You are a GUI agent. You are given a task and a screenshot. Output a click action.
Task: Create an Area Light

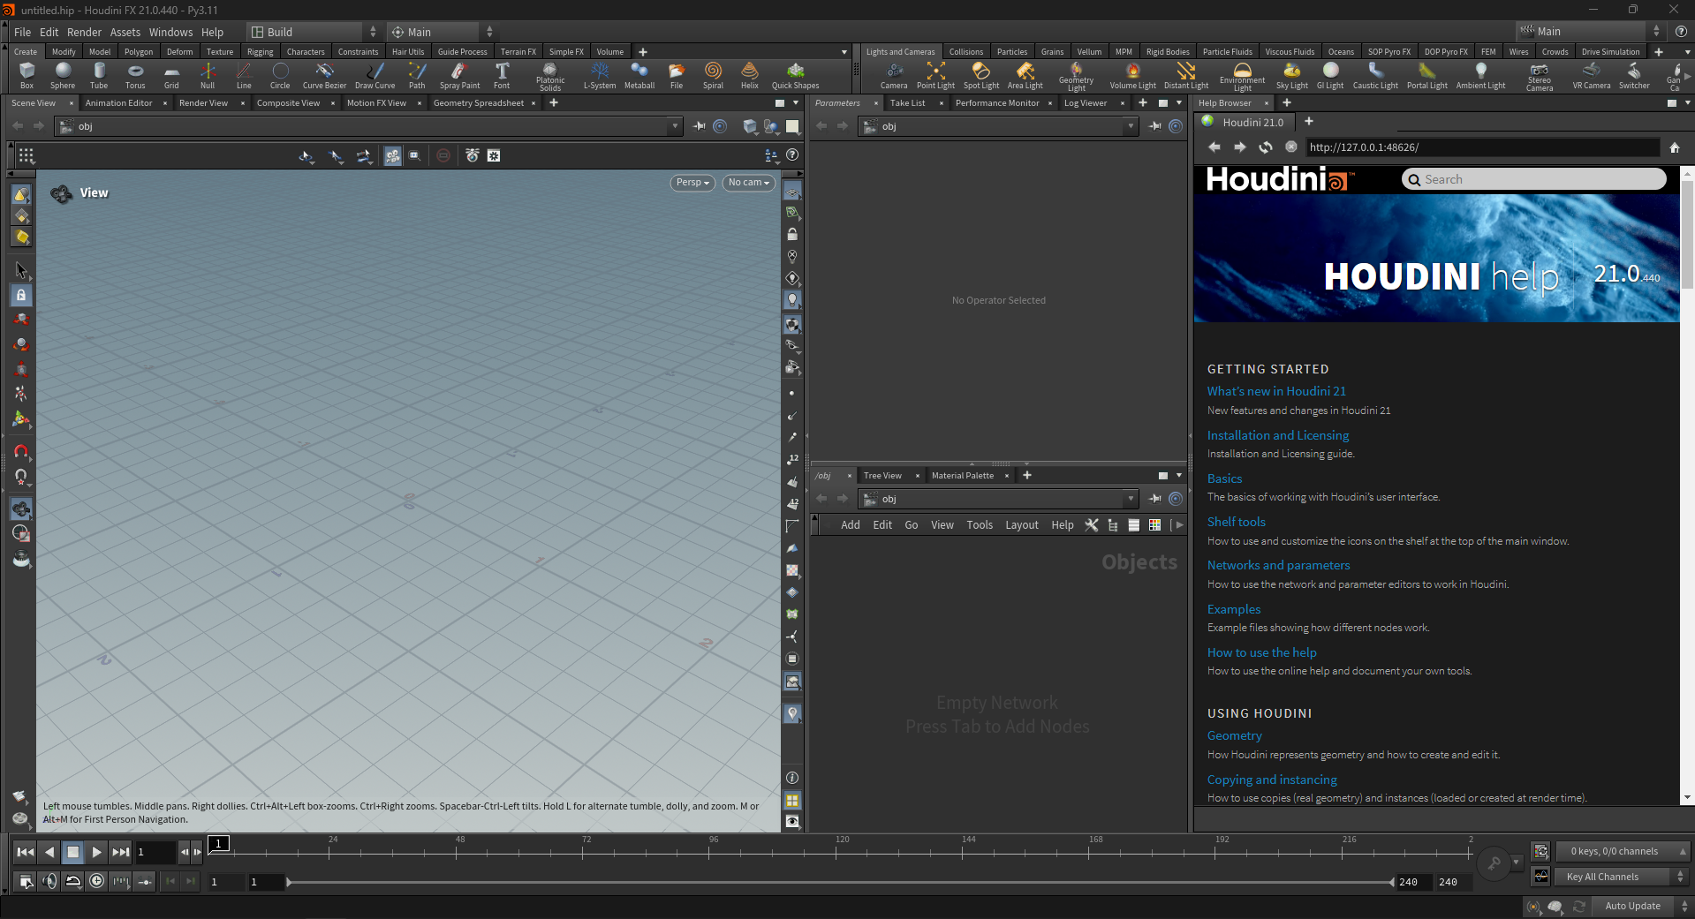pos(1025,75)
